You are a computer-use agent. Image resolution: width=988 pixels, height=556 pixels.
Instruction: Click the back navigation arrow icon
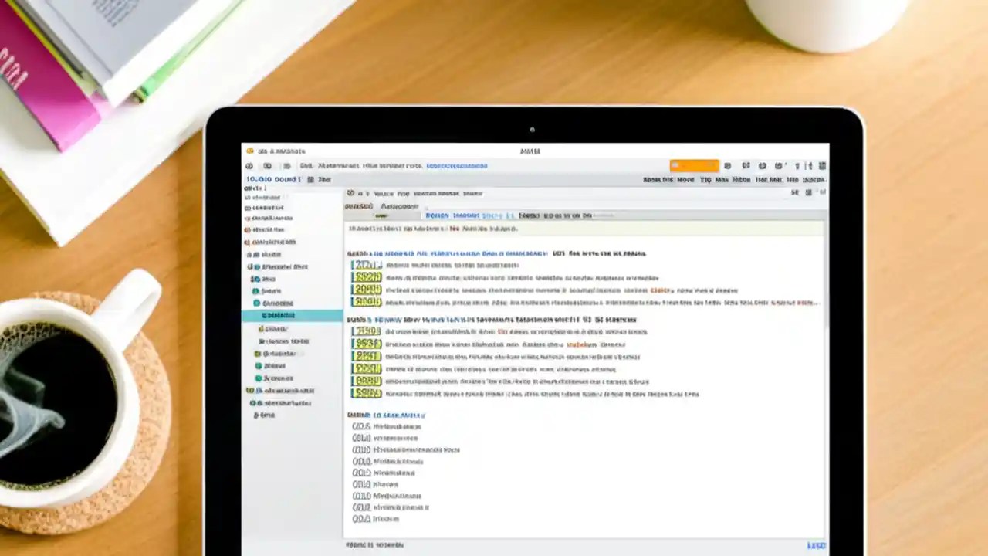249,166
